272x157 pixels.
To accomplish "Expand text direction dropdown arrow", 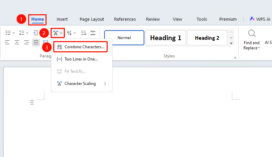I will tap(75, 33).
